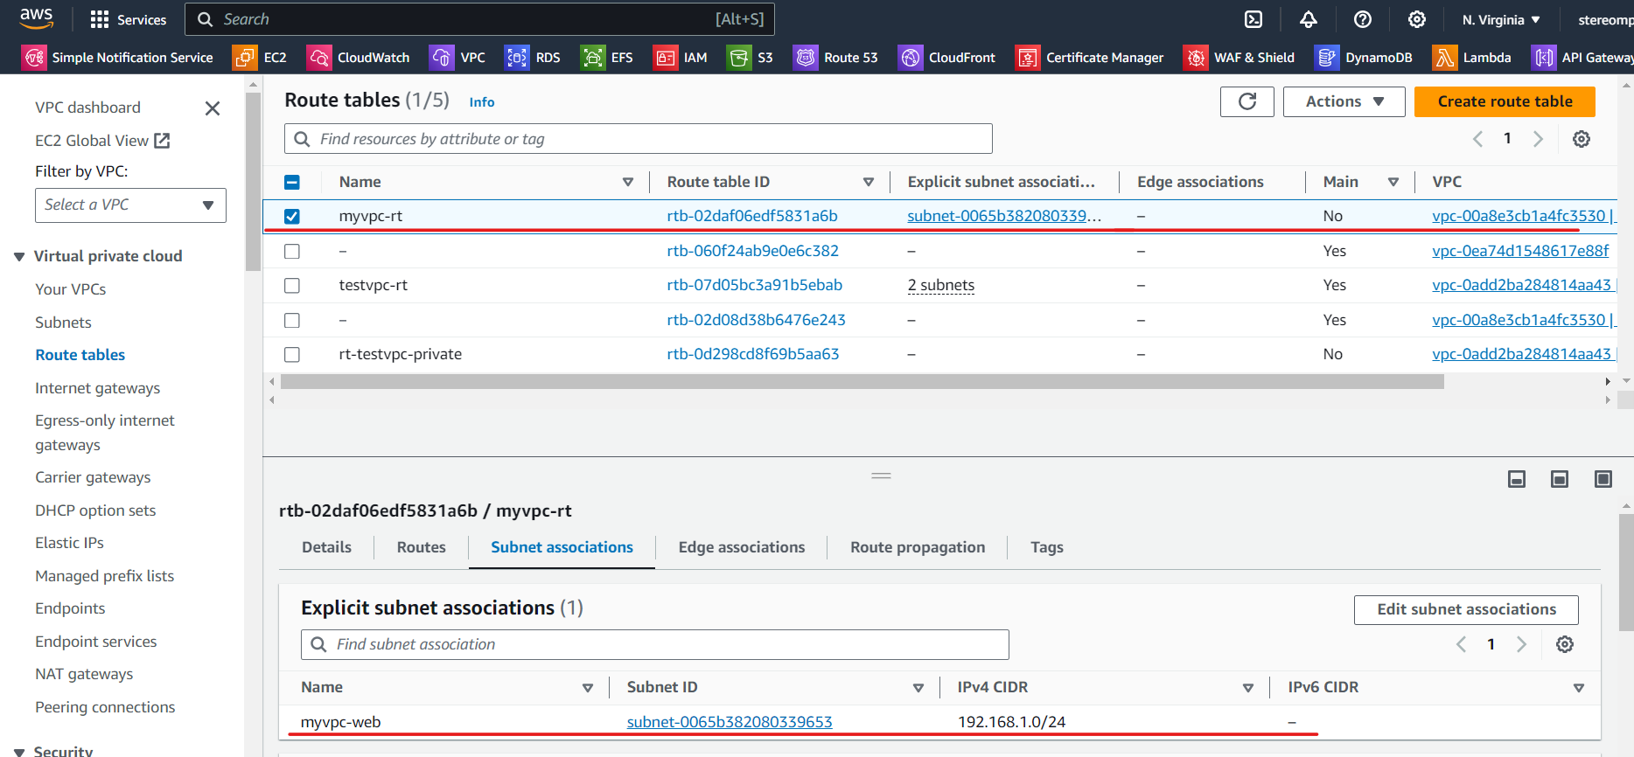Open the IAM service shortcut

[x=680, y=58]
